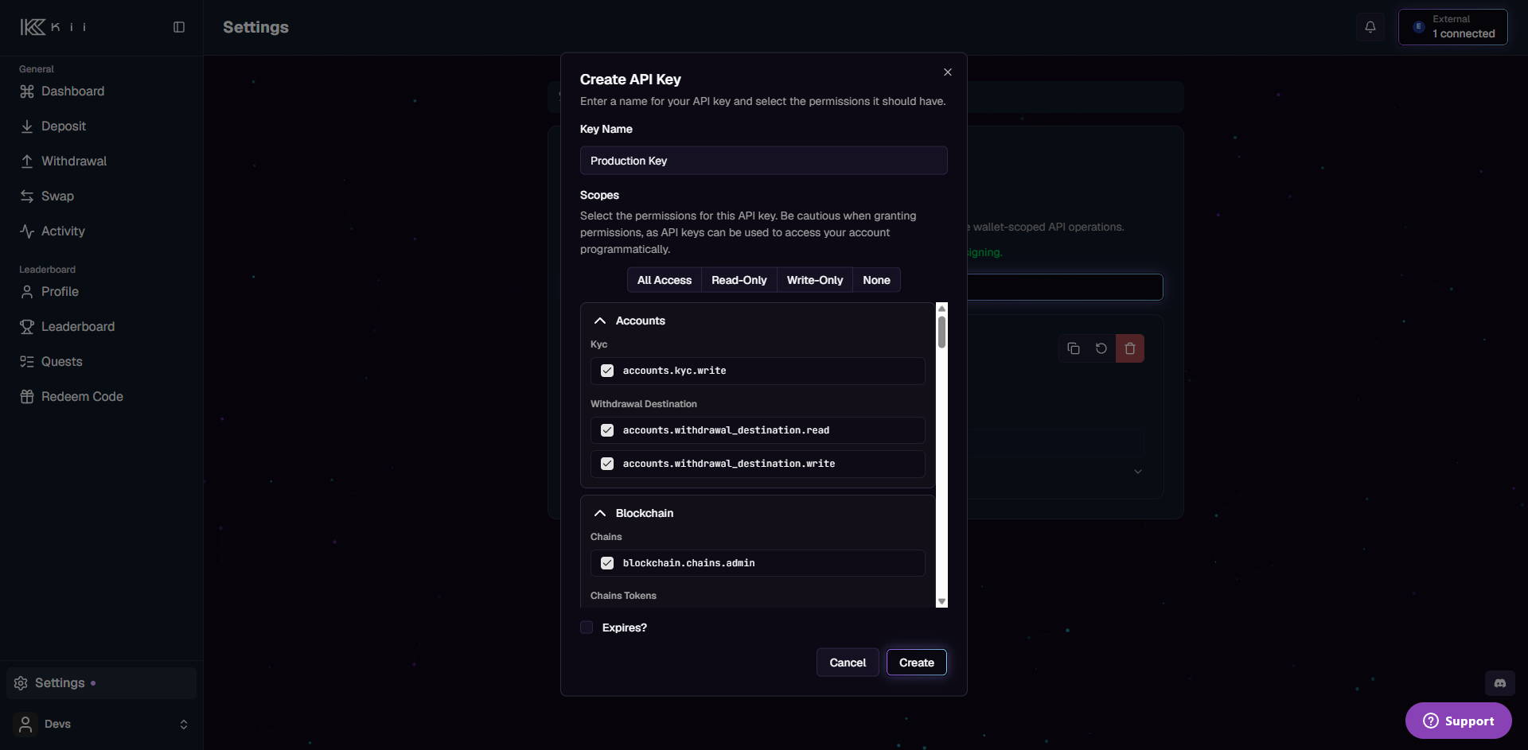Open the Devs account switcher
This screenshot has width=1528, height=750.
point(101,725)
